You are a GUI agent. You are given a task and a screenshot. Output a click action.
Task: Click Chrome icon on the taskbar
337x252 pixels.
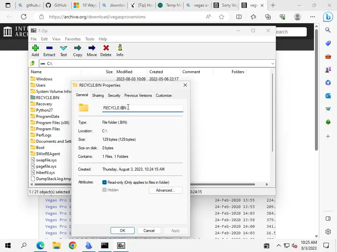coord(73,245)
